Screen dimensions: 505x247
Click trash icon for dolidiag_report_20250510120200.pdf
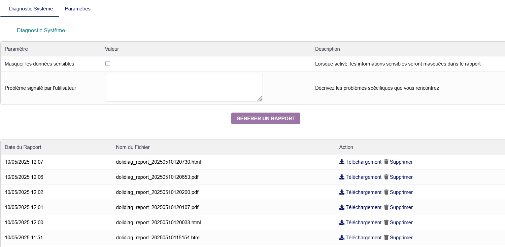[x=386, y=192]
